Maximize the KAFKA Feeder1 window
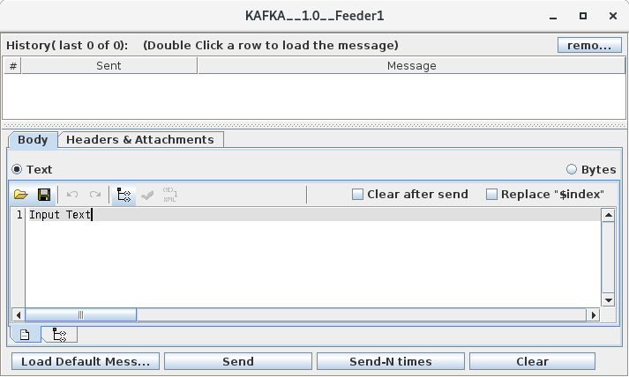Viewport: 629px width, 377px height. (583, 16)
